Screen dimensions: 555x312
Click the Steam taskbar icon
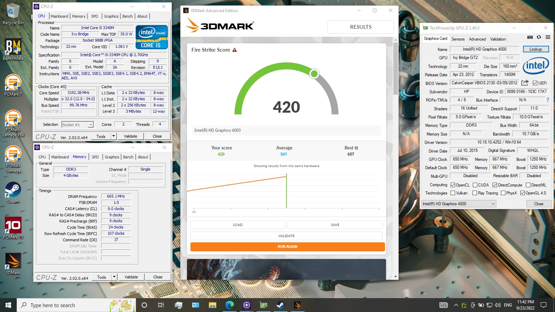point(280,305)
